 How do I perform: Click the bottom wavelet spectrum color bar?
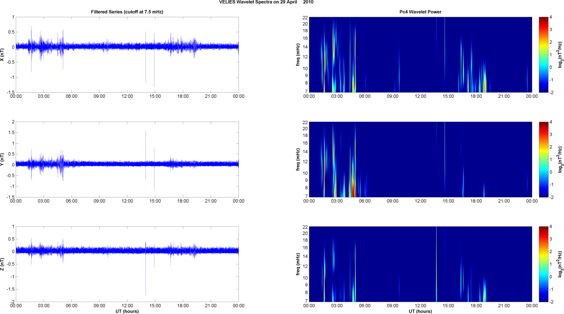[x=543, y=264]
